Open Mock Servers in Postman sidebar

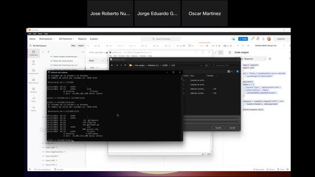point(33,81)
